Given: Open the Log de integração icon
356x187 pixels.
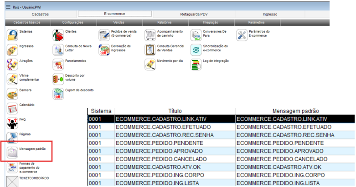Looking at the screenshot, I should [196, 64].
